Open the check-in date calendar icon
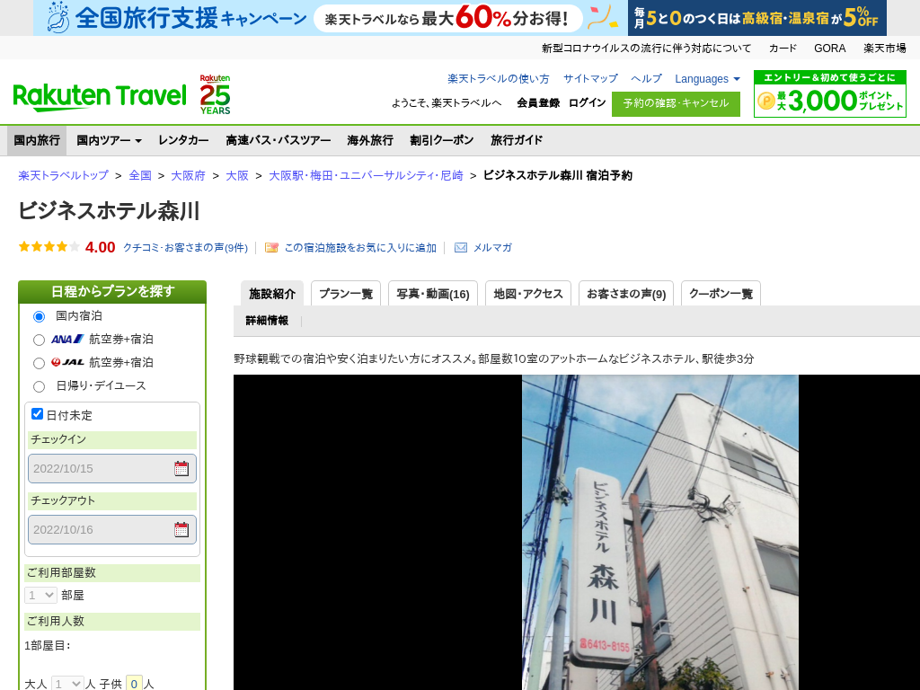This screenshot has height=690, width=920. click(x=181, y=468)
